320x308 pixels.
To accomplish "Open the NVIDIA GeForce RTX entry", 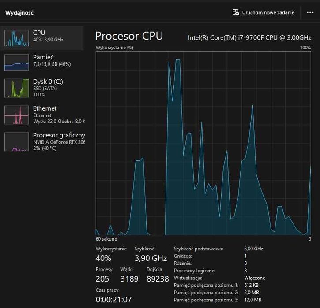I will (42, 142).
